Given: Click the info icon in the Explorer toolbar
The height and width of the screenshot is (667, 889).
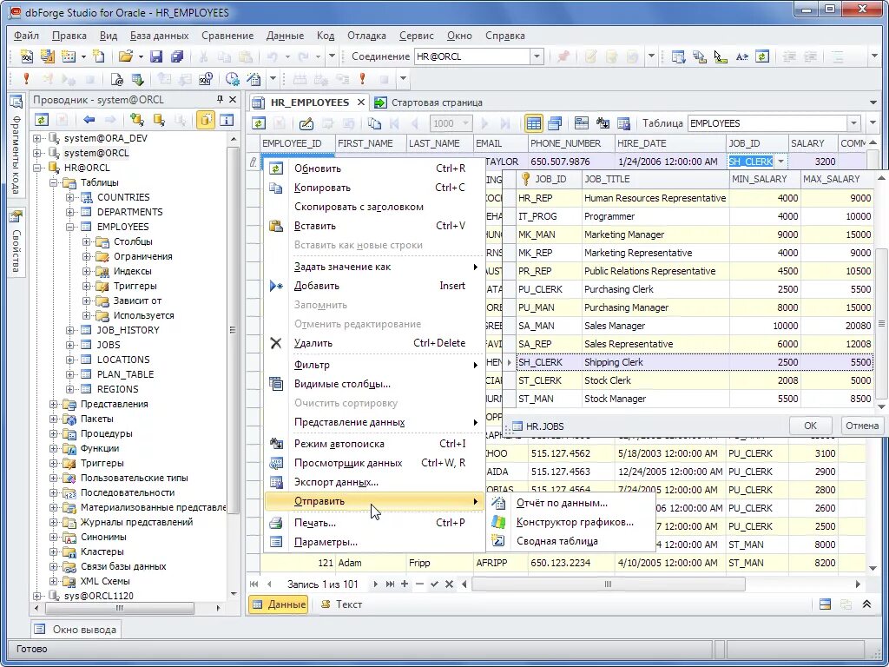Looking at the screenshot, I should point(227,120).
